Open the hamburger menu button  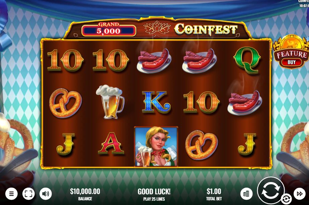[11, 194]
